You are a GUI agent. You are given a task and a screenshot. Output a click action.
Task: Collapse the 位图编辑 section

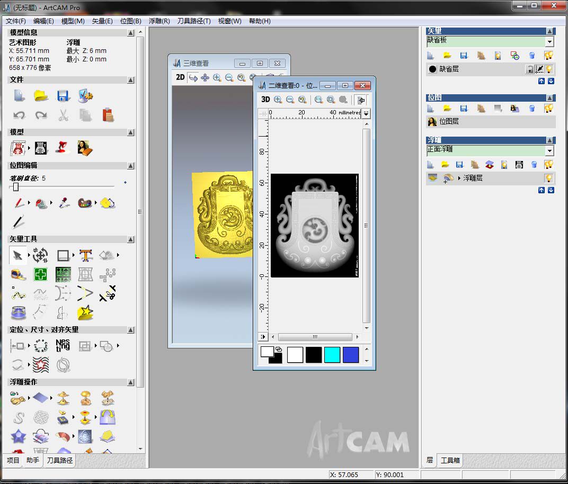130,166
